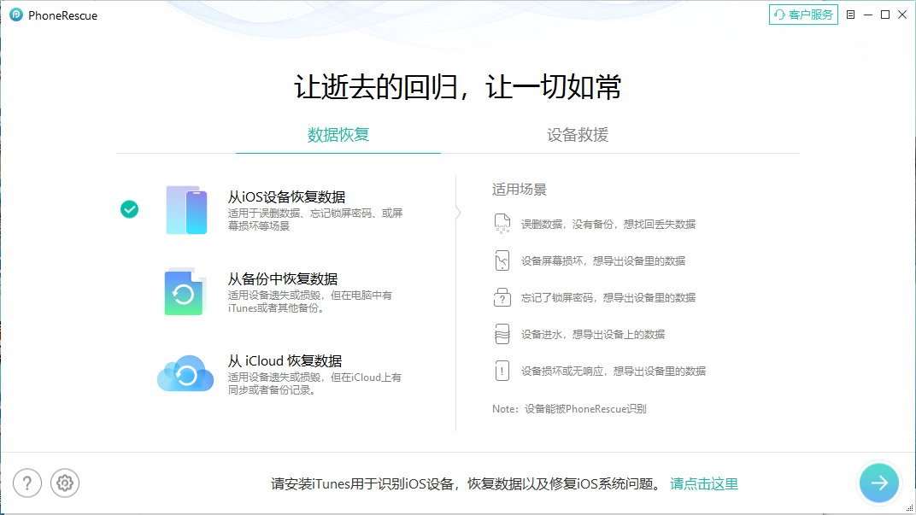Click the 客户服务 button
Screen dimensions: 916x515
(803, 15)
